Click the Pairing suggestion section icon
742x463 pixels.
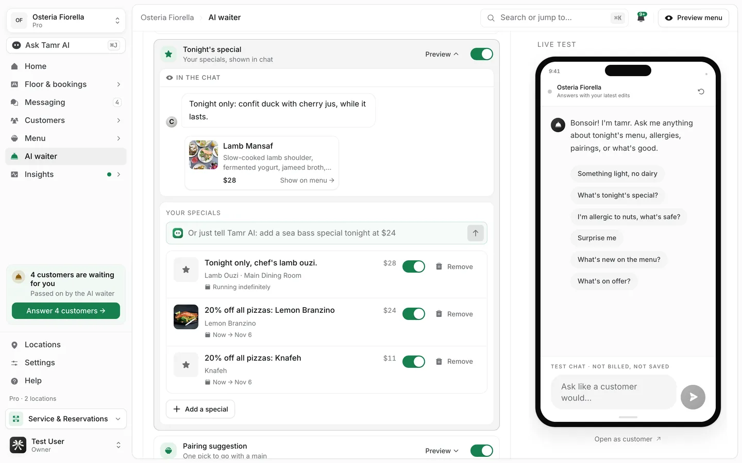coord(168,451)
